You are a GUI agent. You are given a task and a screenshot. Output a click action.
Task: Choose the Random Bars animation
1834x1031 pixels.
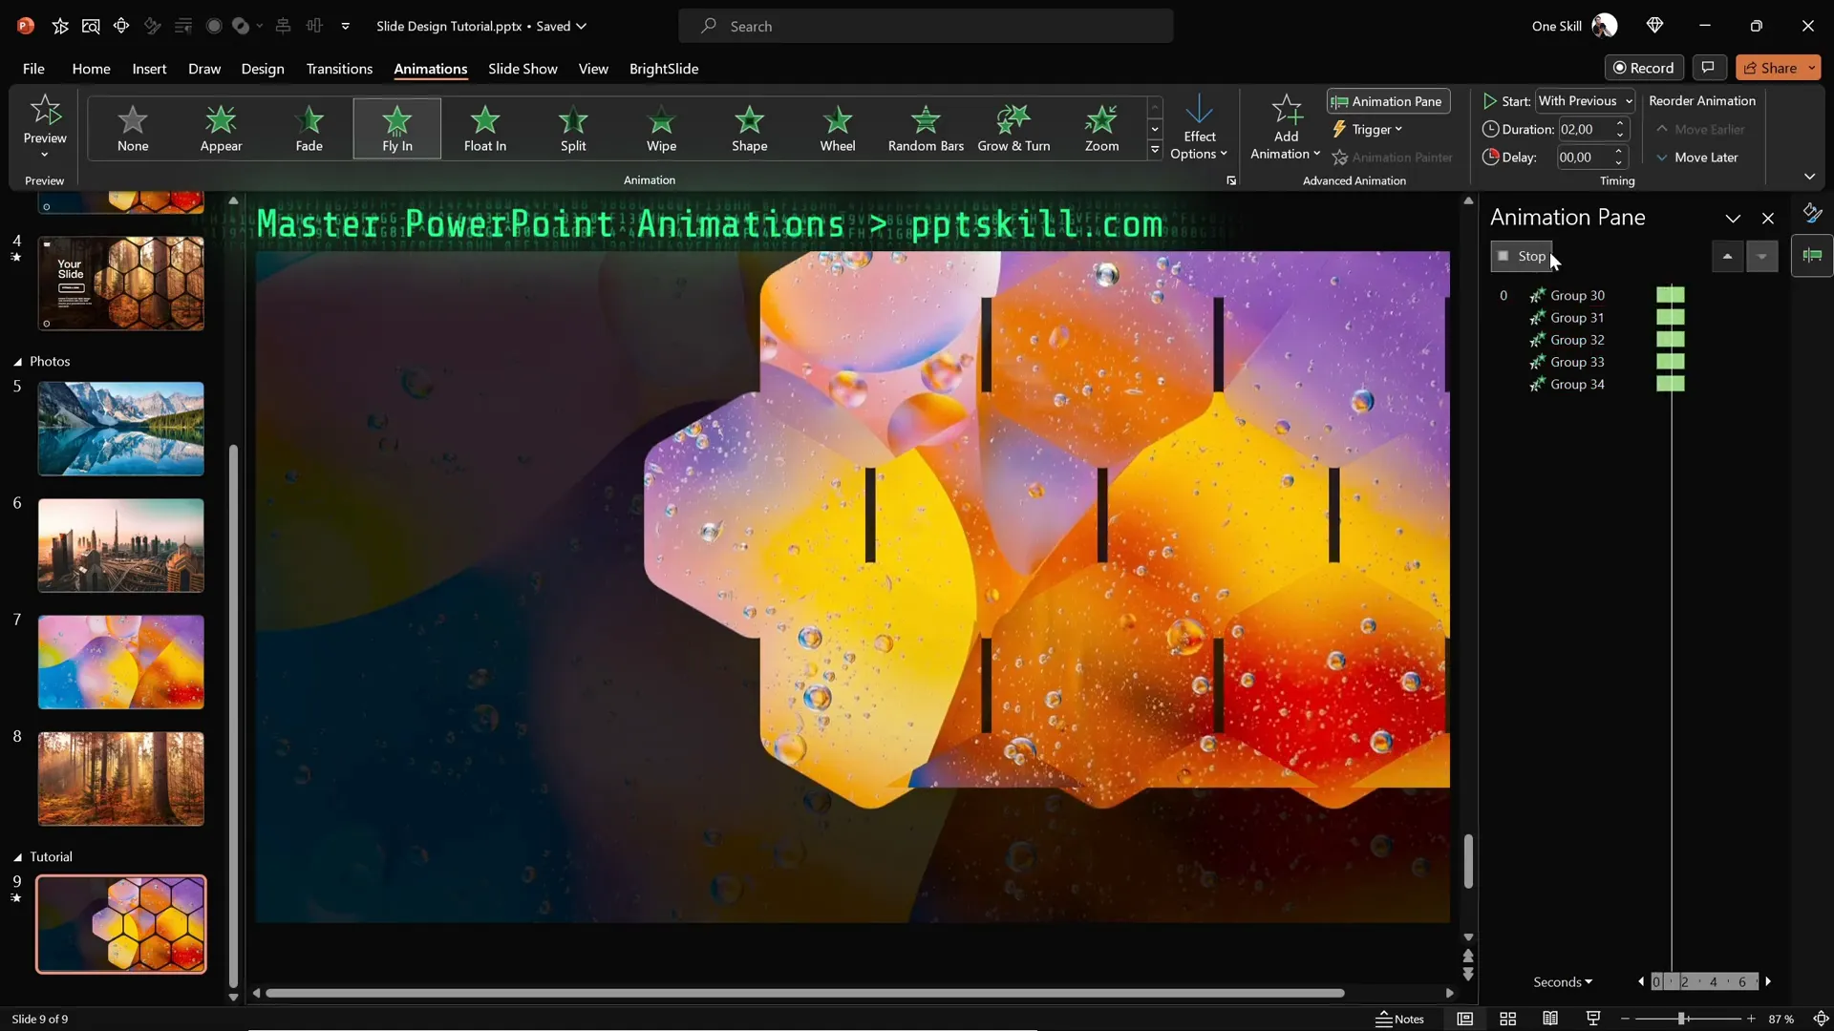tap(925, 129)
